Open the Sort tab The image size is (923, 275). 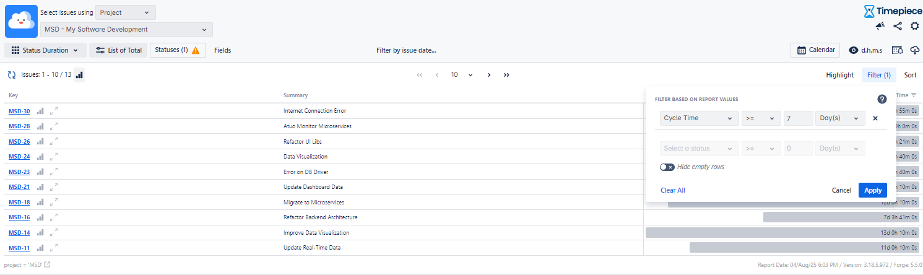(910, 75)
